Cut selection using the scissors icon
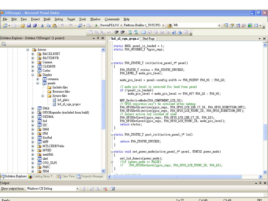The width and height of the screenshot is (268, 201). point(42,26)
